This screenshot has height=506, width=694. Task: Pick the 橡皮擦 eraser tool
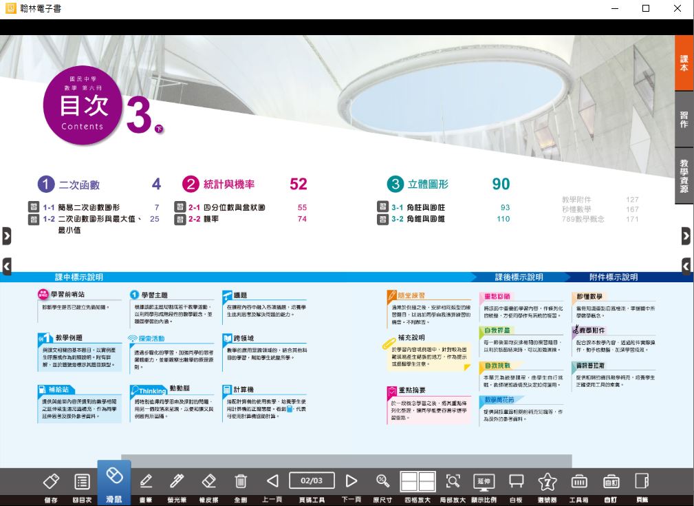tap(209, 481)
